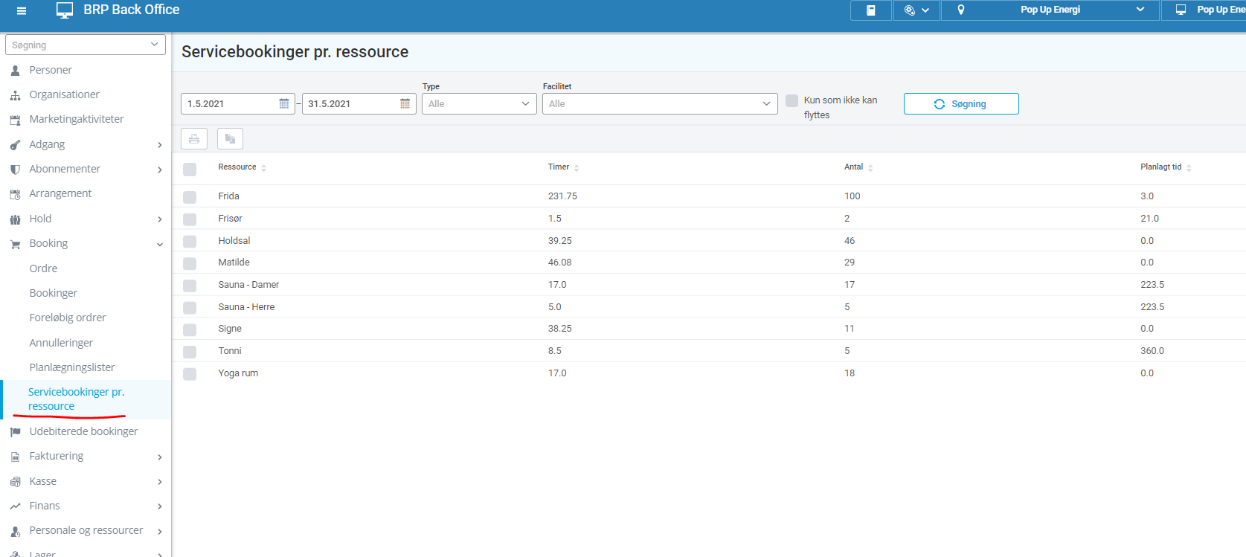Click the Personale og ressourcer icon
Viewport: 1246px width, 557px height.
click(15, 531)
